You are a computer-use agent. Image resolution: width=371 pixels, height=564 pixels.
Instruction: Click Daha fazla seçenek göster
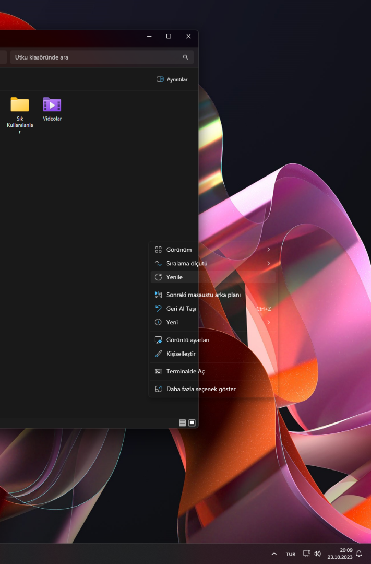[213, 389]
